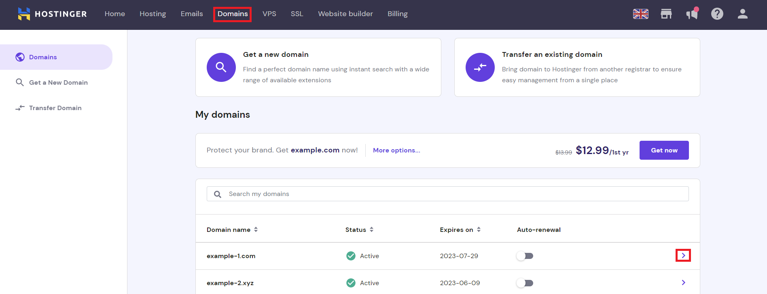Open the SSL menu

(297, 14)
